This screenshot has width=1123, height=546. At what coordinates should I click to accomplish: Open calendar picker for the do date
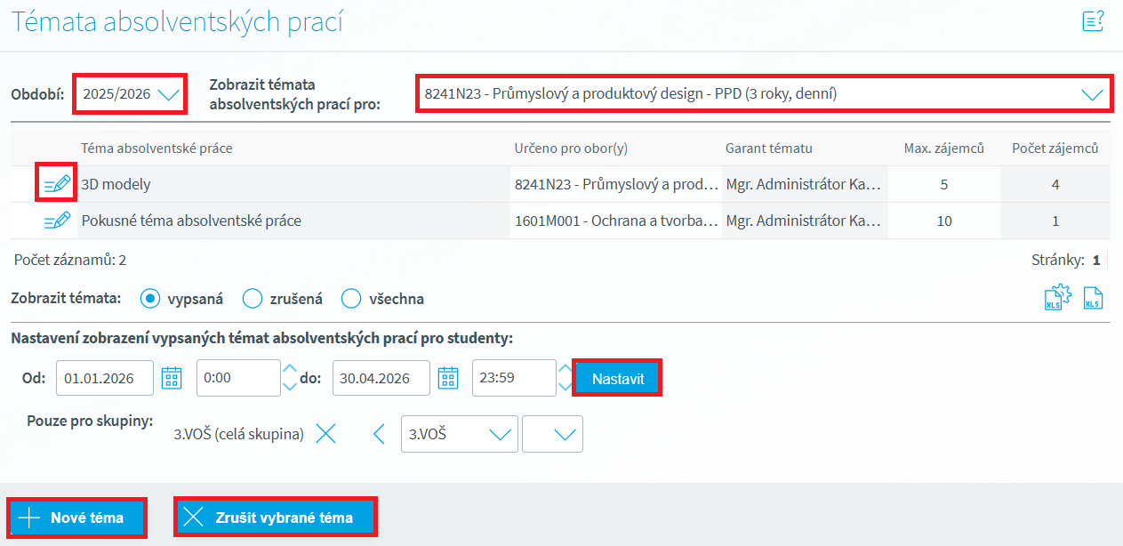[x=448, y=378]
